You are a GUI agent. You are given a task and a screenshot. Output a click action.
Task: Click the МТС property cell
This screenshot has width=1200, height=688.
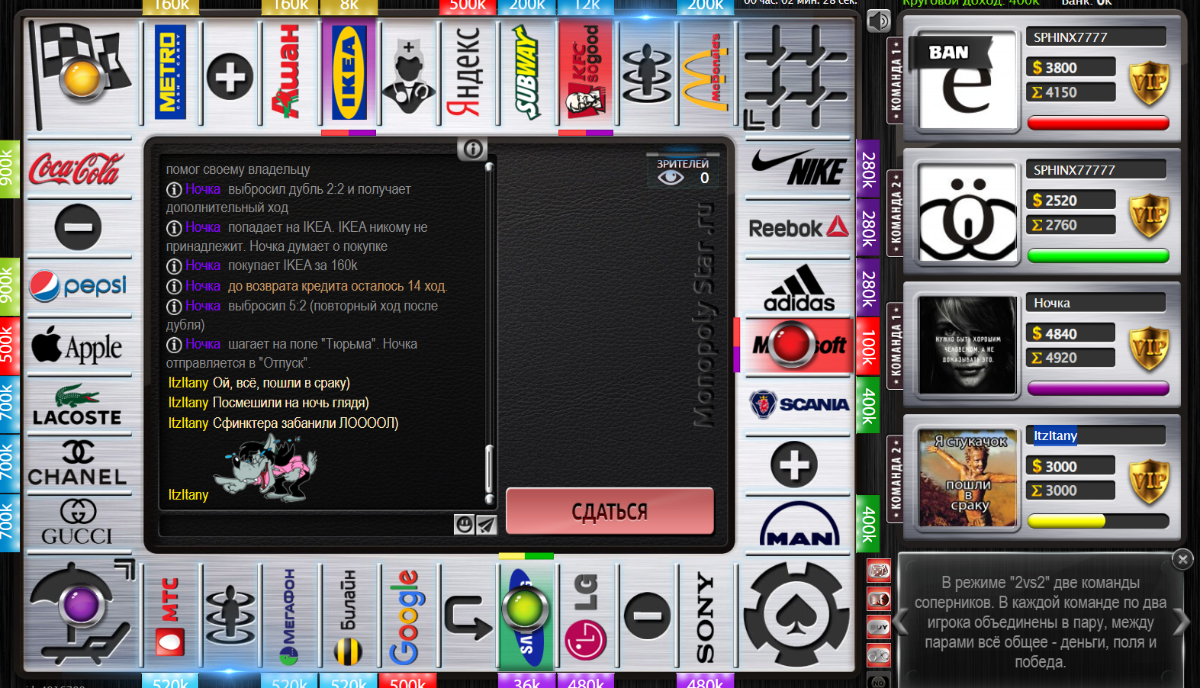(x=170, y=616)
